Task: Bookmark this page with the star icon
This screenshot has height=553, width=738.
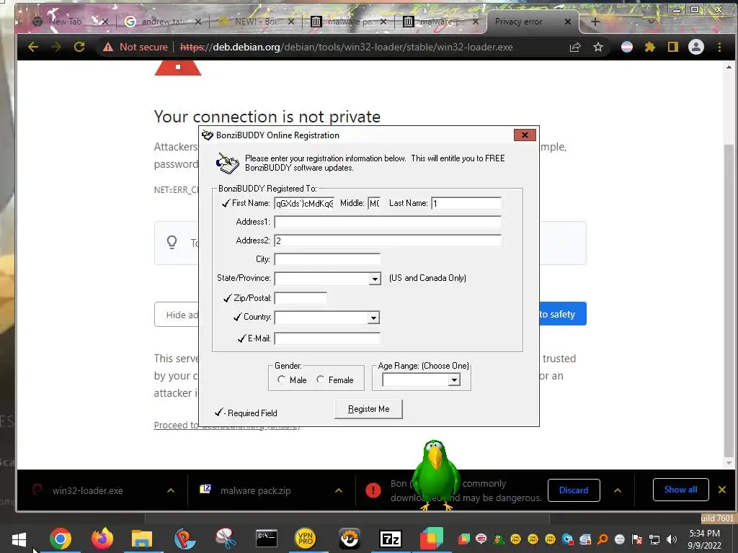Action: pyautogui.click(x=597, y=47)
